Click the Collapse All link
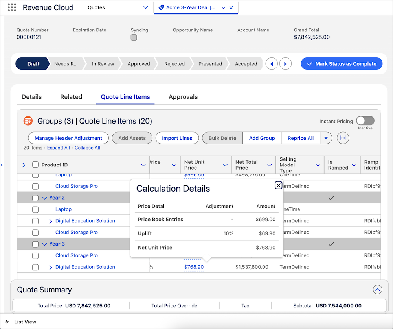Image resolution: width=393 pixels, height=329 pixels. tap(87, 148)
